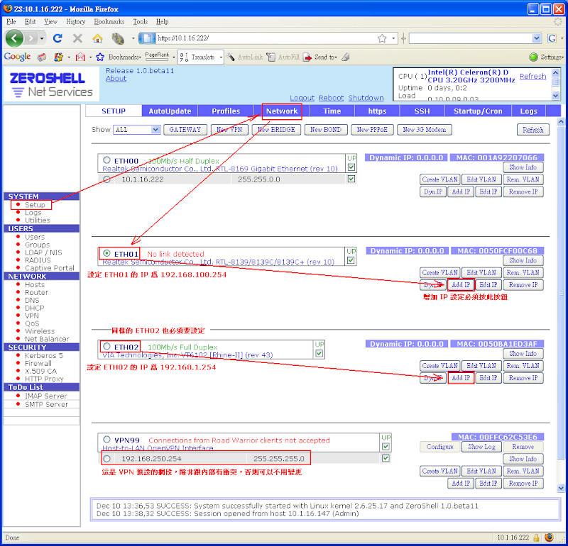The height and width of the screenshot is (546, 568).
Task: Switch to the Network tab
Action: [282, 111]
